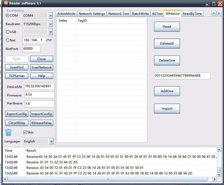Select the COM connection radio button
Image resolution: width=224 pixels, height=185 pixels.
tap(7, 15)
